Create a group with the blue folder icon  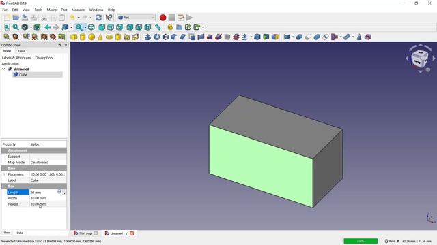(179, 27)
